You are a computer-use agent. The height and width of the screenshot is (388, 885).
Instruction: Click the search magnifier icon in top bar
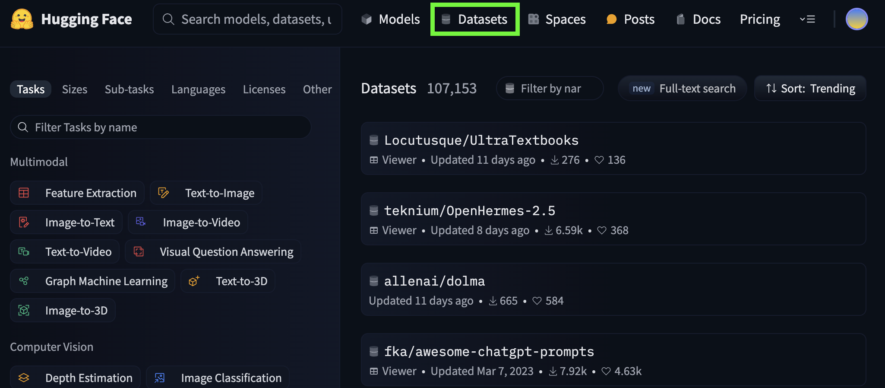point(168,19)
